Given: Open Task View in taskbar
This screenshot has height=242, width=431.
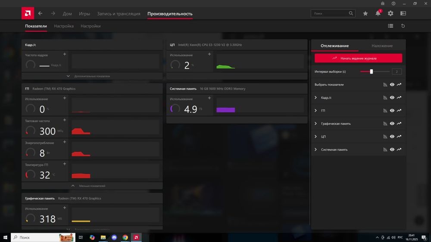Looking at the screenshot, I should [81, 237].
